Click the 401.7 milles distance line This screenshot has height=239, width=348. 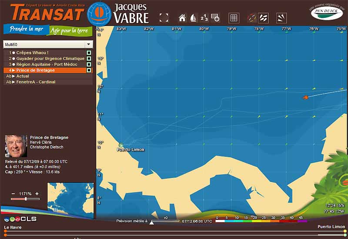(x=33, y=167)
